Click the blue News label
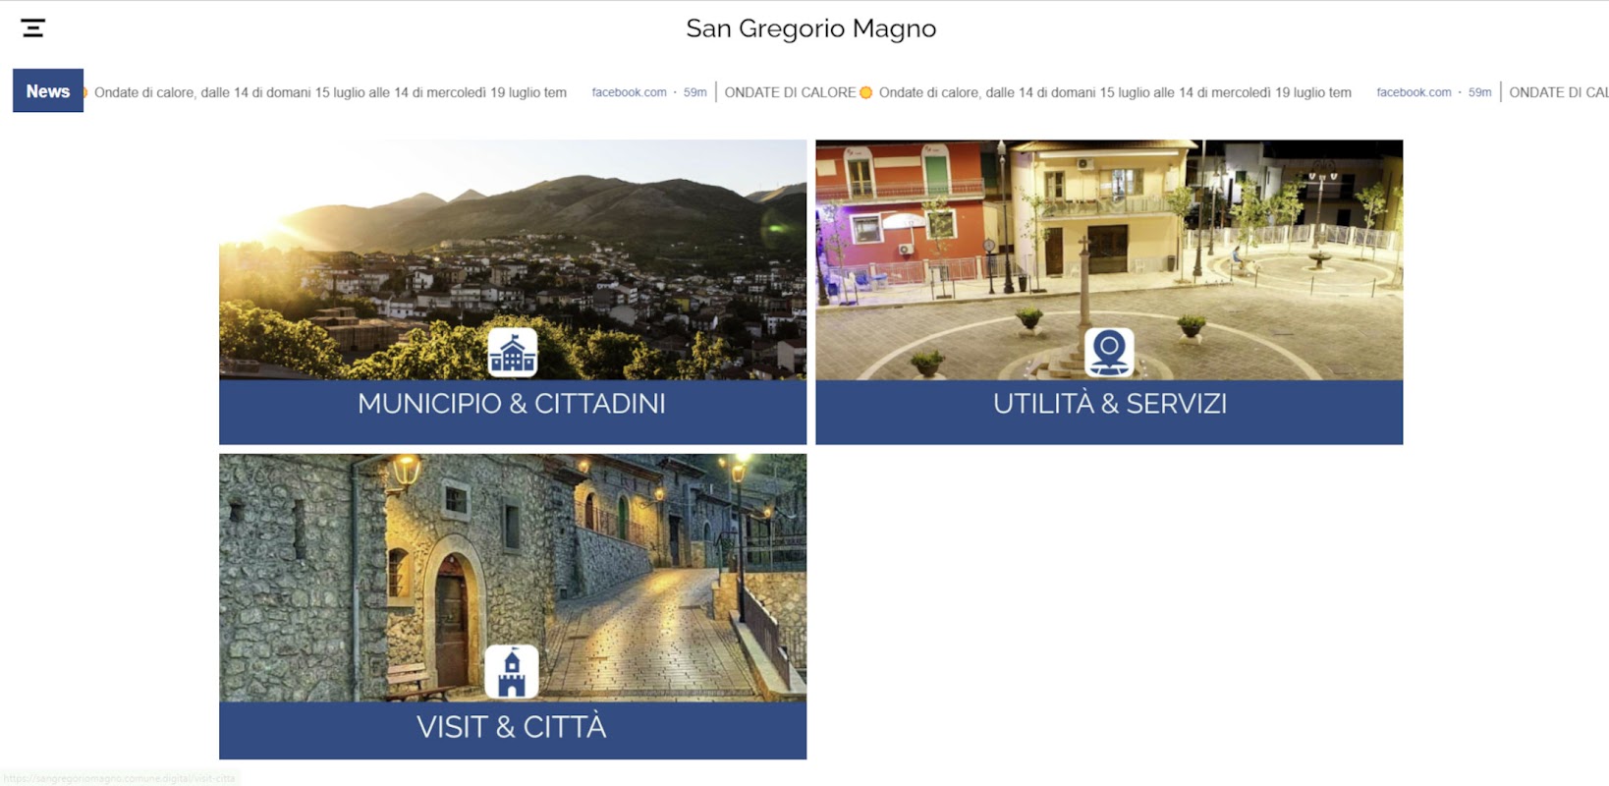This screenshot has height=786, width=1609. click(48, 91)
